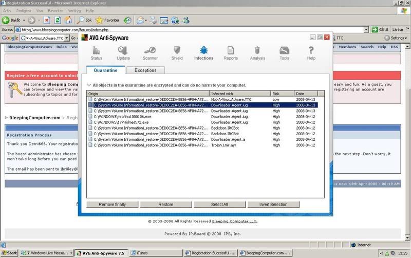Viewport: 411px width, 258px height.
Task: Click the Stop loading icon in IE toolbar
Action: click(x=47, y=20)
